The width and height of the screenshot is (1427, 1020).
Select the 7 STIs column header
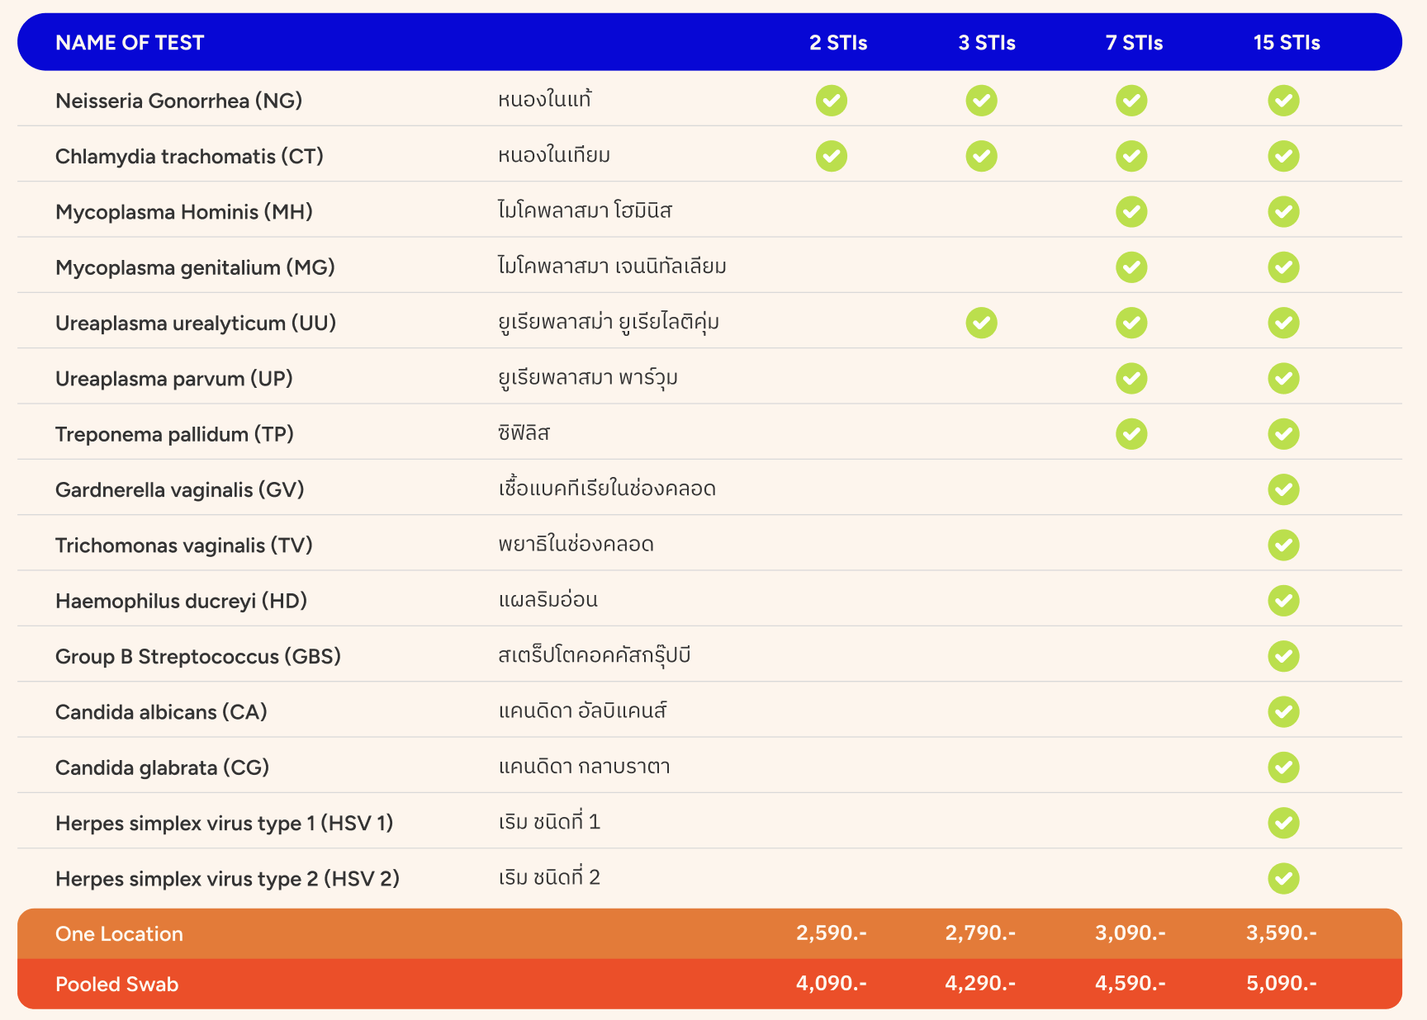tap(1134, 43)
